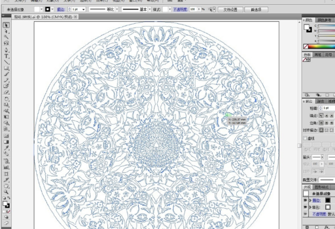The height and width of the screenshot is (229, 335).
Task: Expand the 描边 row in Appearance panel
Action: [x=310, y=200]
